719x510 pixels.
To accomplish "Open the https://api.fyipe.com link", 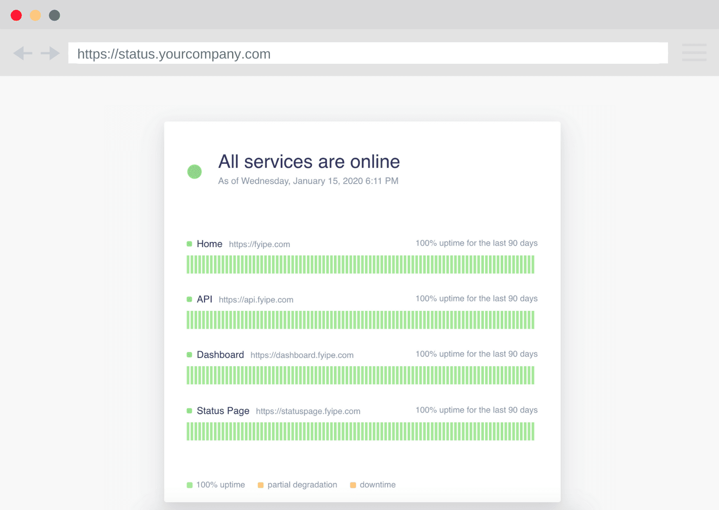I will click(256, 300).
